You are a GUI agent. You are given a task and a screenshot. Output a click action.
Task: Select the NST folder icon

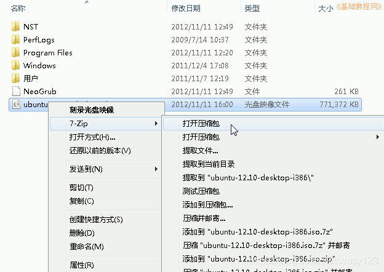15,26
